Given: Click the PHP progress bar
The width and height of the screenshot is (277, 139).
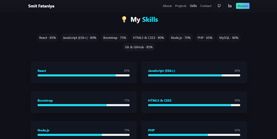Looking at the screenshot, I should coord(194,135).
